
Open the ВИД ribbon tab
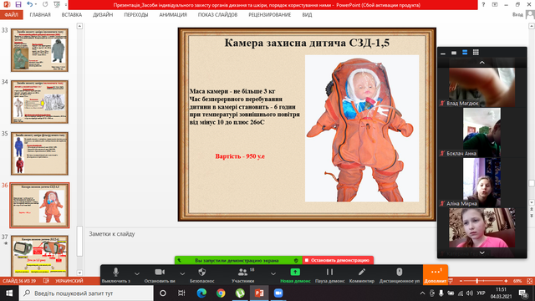coord(307,15)
